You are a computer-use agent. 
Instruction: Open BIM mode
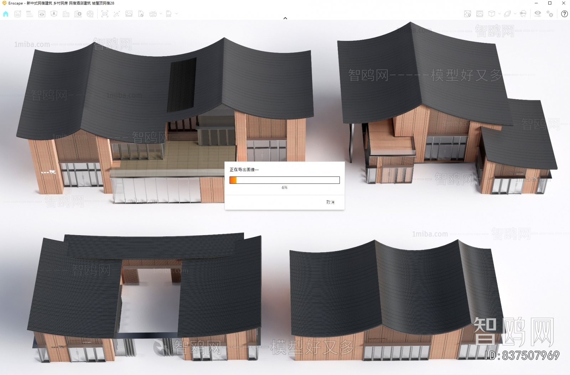(29, 14)
